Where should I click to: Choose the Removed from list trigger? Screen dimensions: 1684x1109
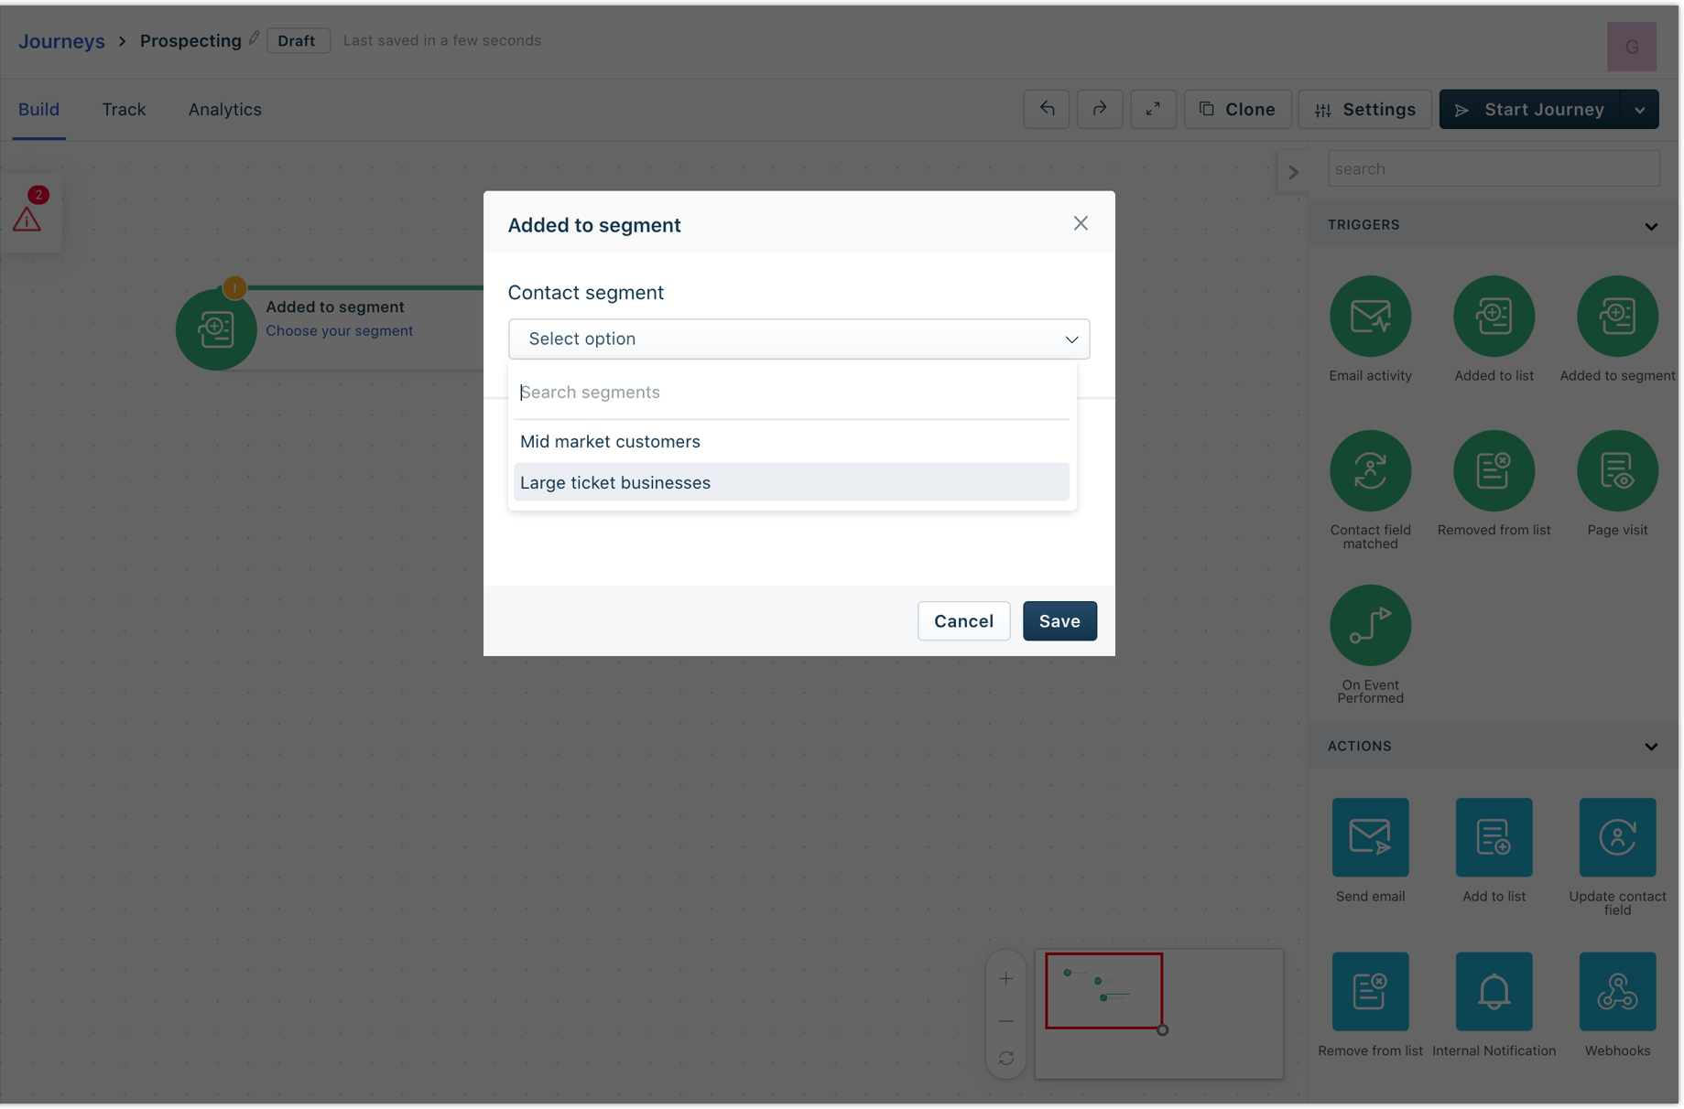tap(1494, 470)
